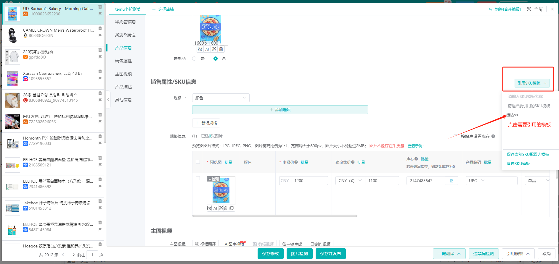Click help icon next to 按站点设置库存
Viewport: 559px width, 264px height.
pyautogui.click(x=493, y=136)
